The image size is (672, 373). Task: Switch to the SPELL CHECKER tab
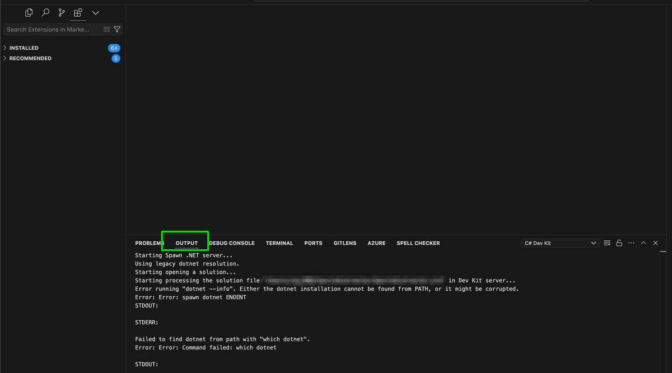418,243
